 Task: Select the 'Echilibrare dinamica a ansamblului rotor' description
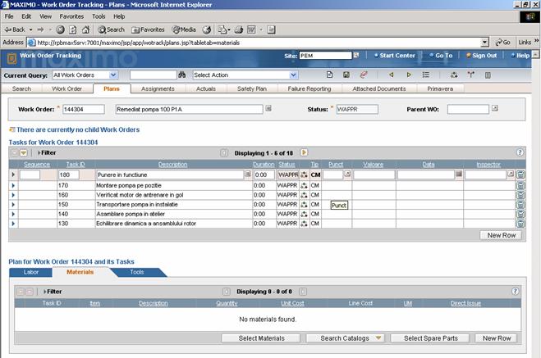(146, 224)
